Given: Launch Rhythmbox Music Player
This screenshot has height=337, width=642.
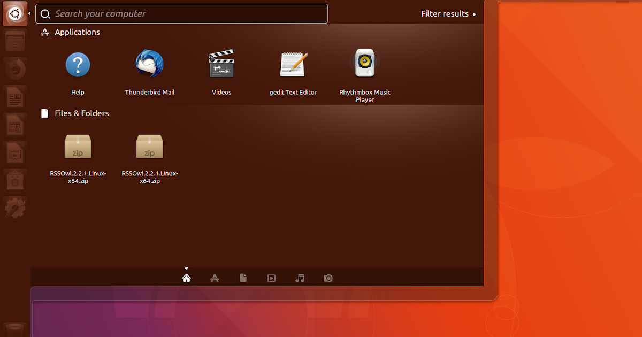Looking at the screenshot, I should pos(365,75).
